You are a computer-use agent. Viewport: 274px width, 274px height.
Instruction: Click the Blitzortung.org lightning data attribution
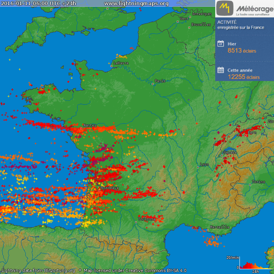pyautogui.click(x=38, y=270)
